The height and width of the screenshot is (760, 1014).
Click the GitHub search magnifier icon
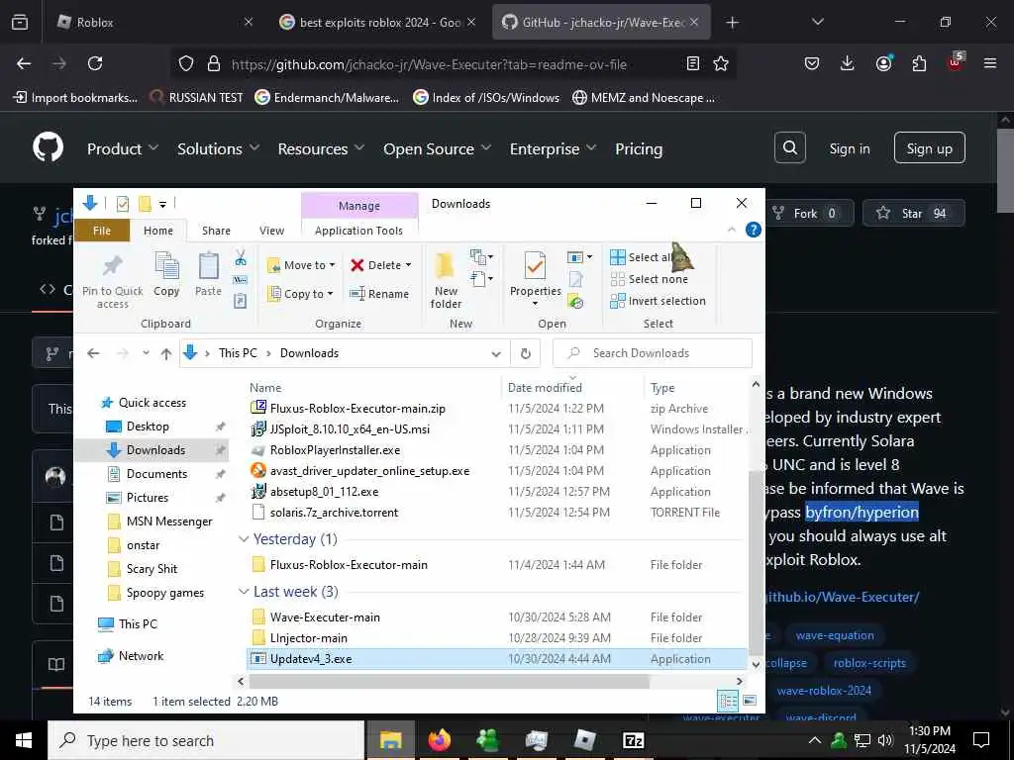[789, 148]
